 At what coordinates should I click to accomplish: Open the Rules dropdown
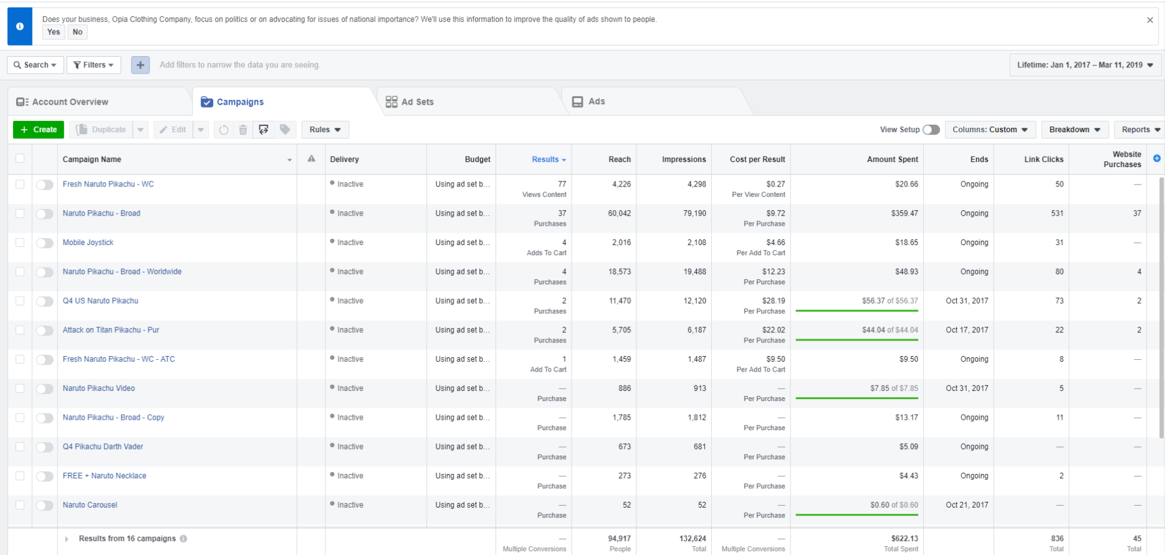point(325,130)
